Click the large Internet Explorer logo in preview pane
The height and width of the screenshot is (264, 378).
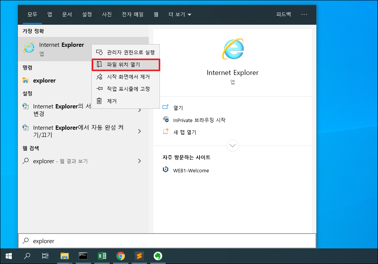tap(233, 49)
